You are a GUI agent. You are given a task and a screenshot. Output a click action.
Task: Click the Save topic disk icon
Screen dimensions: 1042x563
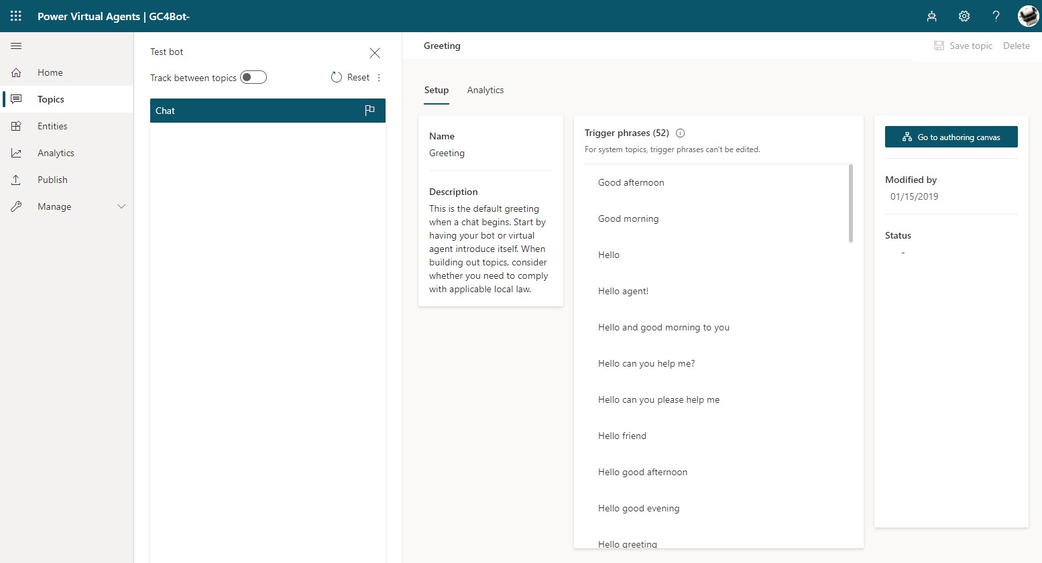pos(939,46)
